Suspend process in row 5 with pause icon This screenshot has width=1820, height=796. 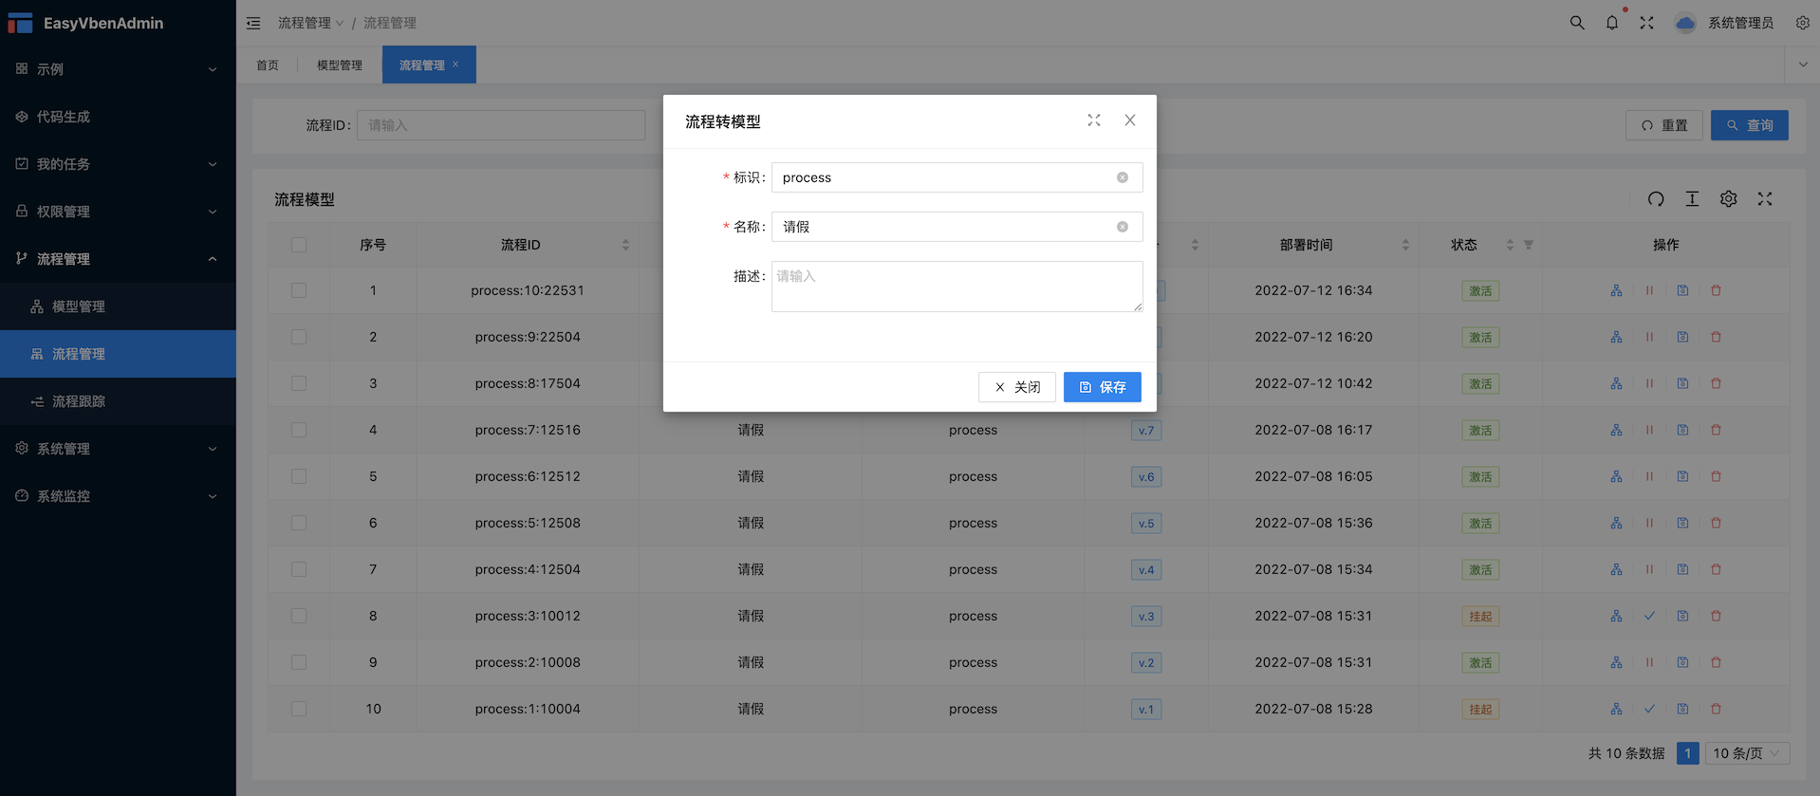(x=1649, y=476)
